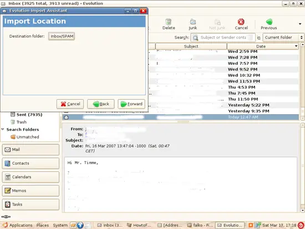Cancel the Import Assistant dialog
Image resolution: width=305 pixels, height=229 pixels.
coord(70,104)
